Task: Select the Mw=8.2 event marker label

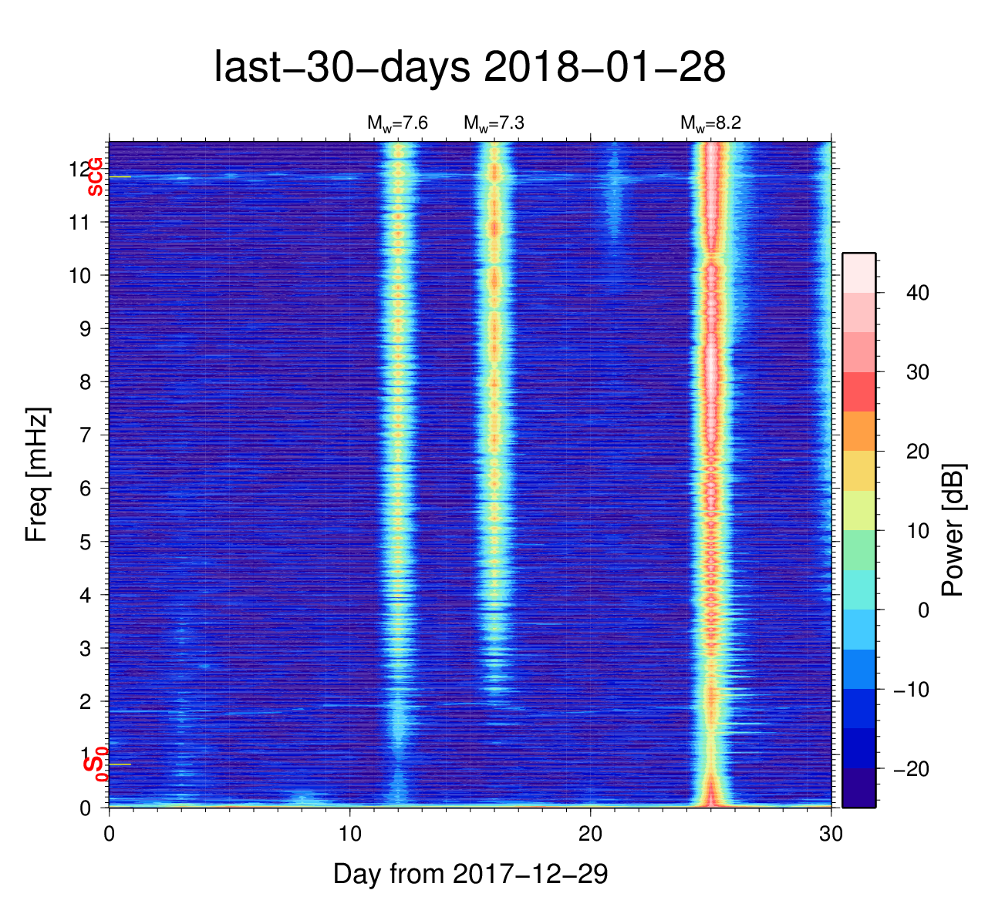Action: (710, 123)
